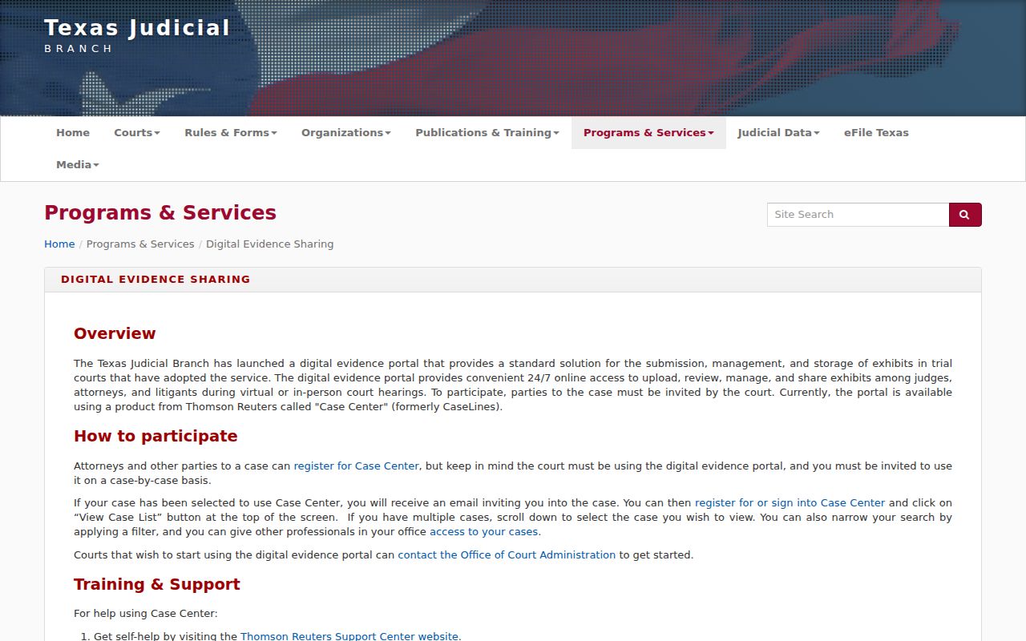Open the 'access to your cases' link
1026x641 pixels.
click(x=484, y=532)
